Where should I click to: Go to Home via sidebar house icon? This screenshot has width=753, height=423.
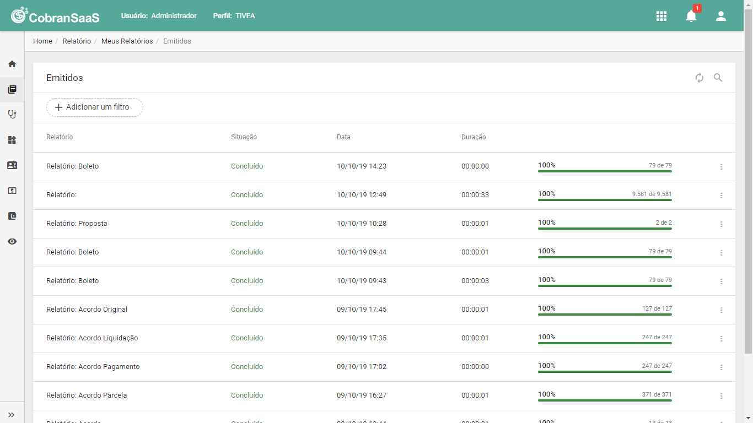point(12,64)
